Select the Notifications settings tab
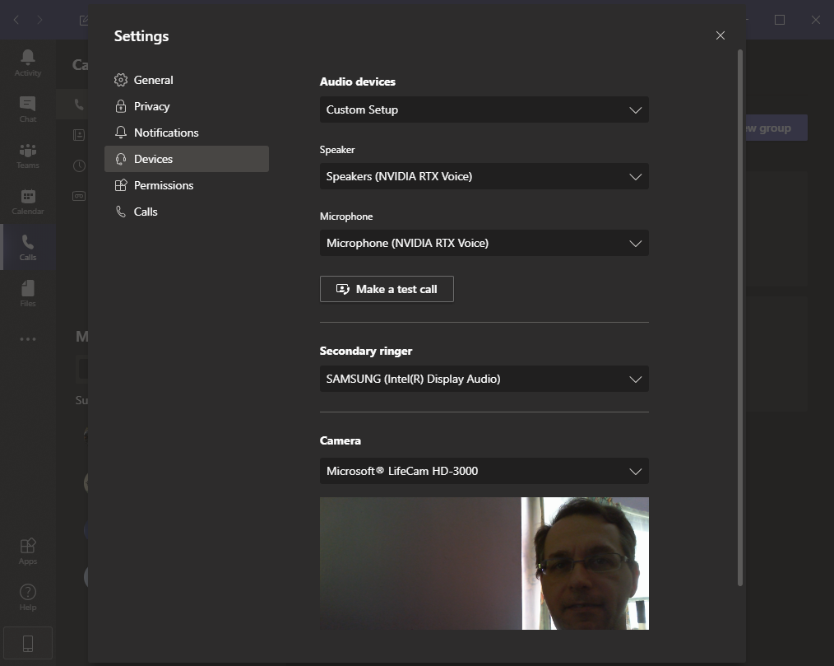This screenshot has height=666, width=834. click(187, 133)
